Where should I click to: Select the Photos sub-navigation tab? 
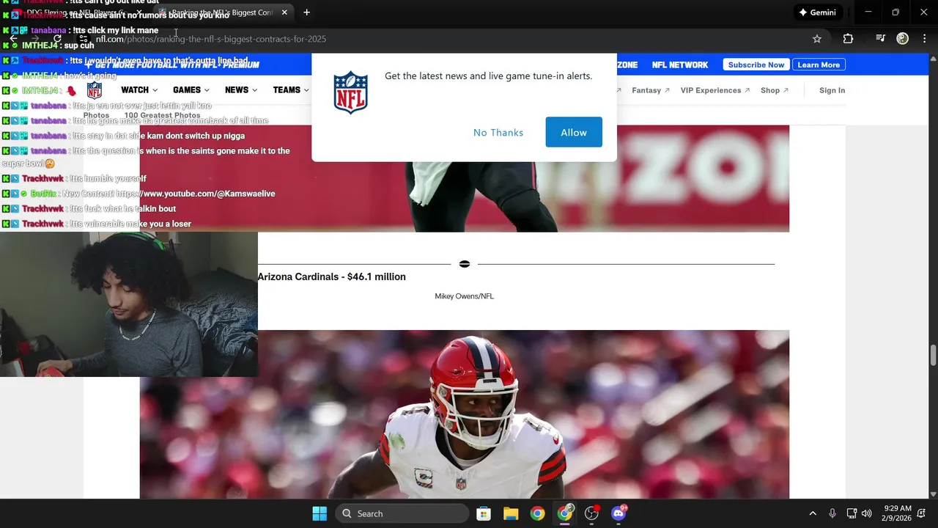pyautogui.click(x=96, y=115)
